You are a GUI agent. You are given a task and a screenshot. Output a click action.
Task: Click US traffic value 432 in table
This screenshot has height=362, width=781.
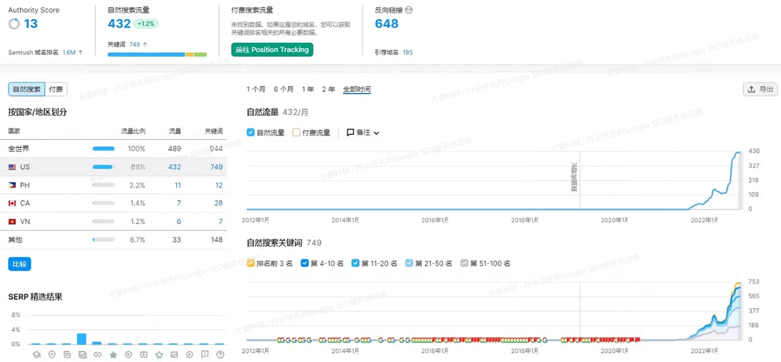[x=174, y=167]
